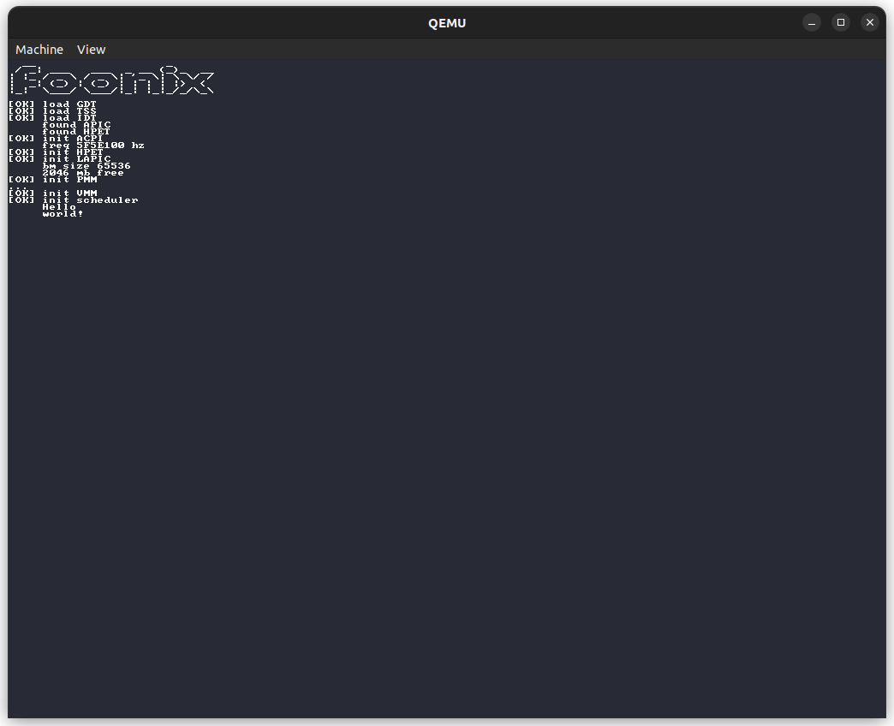Open the View menu
Viewport: 894px width, 726px height.
pyautogui.click(x=91, y=50)
